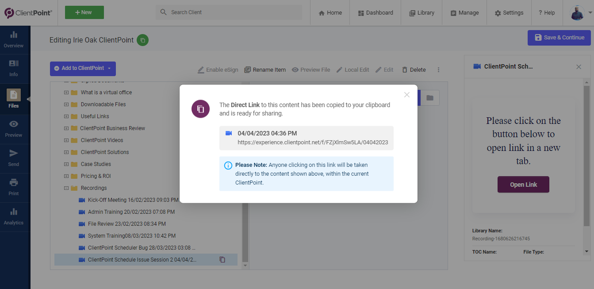This screenshot has height=289, width=594.
Task: Open Preview section in sidebar
Action: [x=14, y=129]
